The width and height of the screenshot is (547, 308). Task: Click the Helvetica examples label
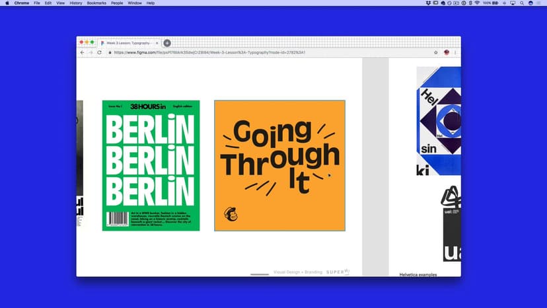pos(418,275)
